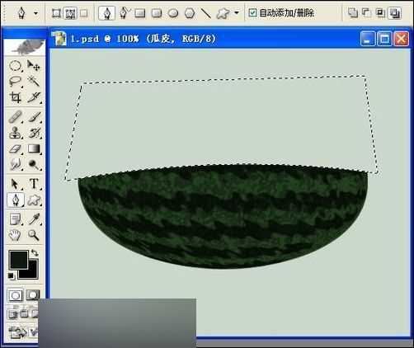Image resolution: width=414 pixels, height=348 pixels.
Task: Select the Elliptical Marquee tool
Action: point(15,66)
